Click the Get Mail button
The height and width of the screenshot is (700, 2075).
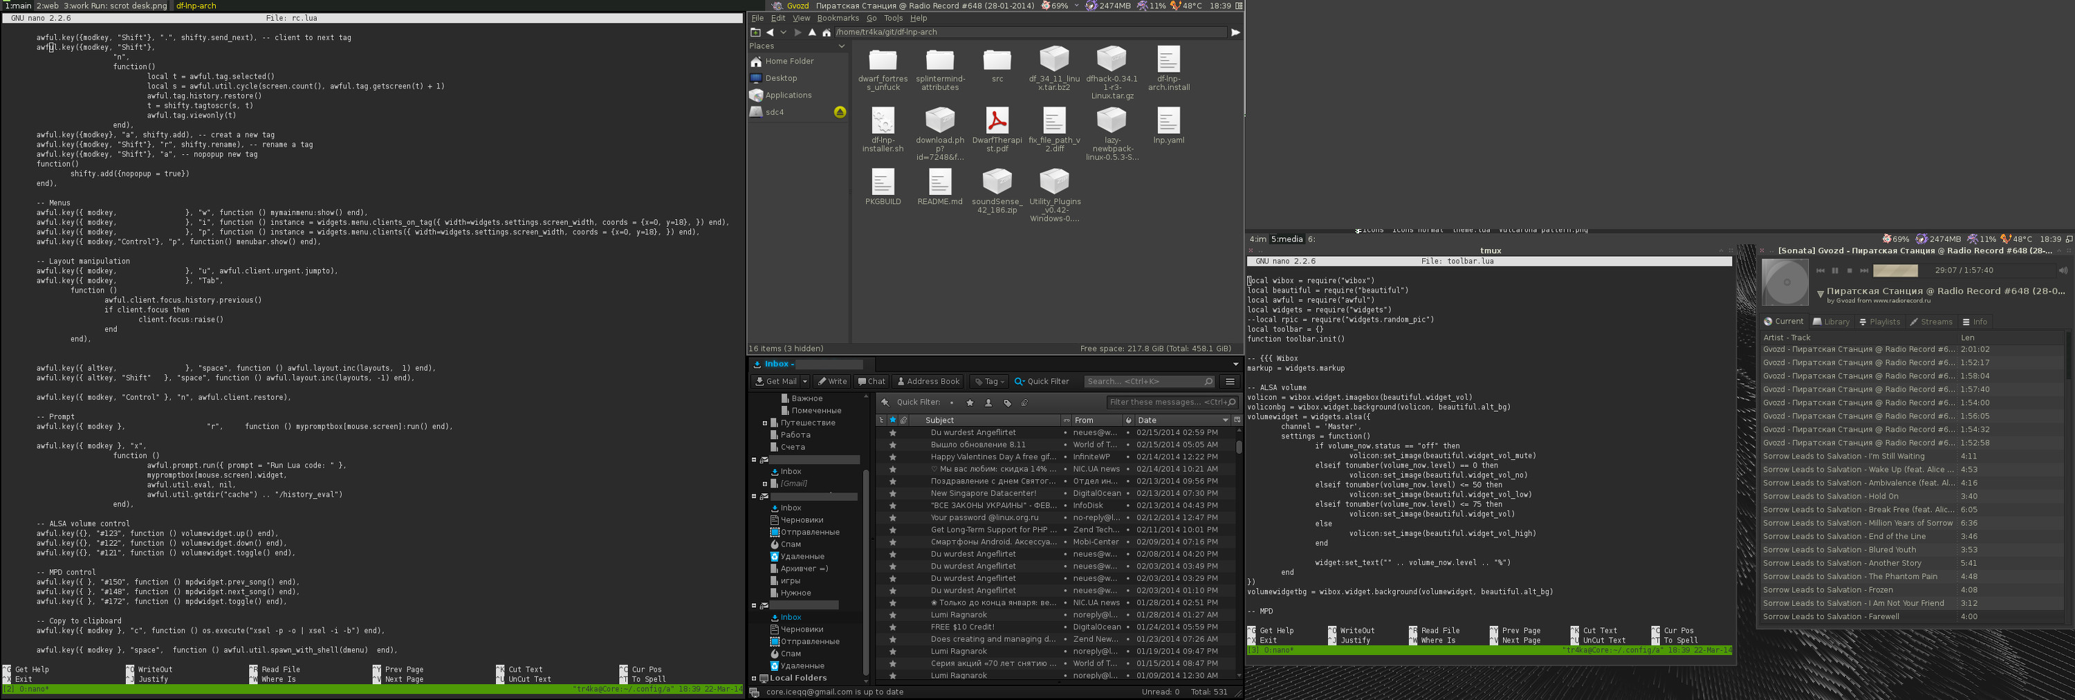pyautogui.click(x=776, y=382)
